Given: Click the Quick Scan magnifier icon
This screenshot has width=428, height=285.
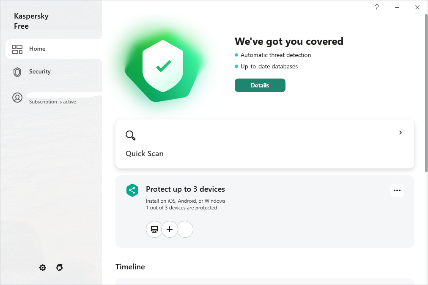Looking at the screenshot, I should pos(131,136).
